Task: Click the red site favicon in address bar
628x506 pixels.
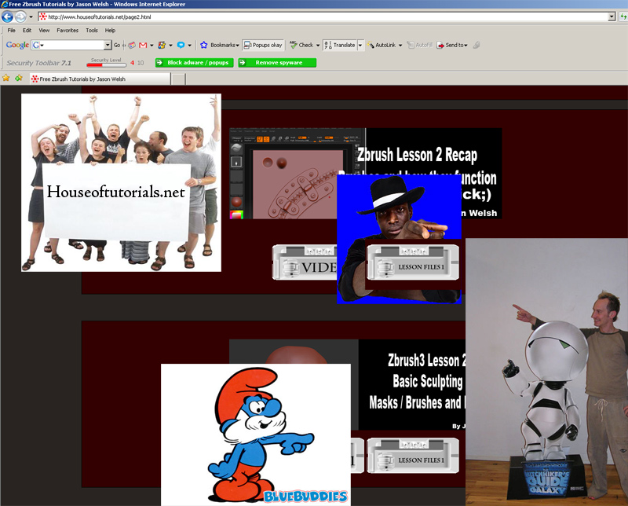Action: click(43, 16)
